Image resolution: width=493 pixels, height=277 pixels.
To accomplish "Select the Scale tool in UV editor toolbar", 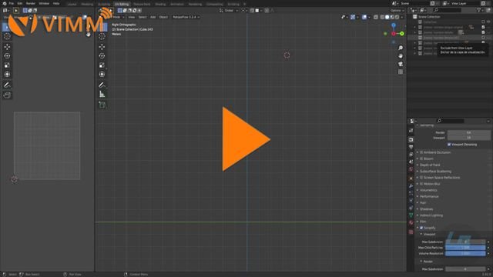I will coord(7,65).
